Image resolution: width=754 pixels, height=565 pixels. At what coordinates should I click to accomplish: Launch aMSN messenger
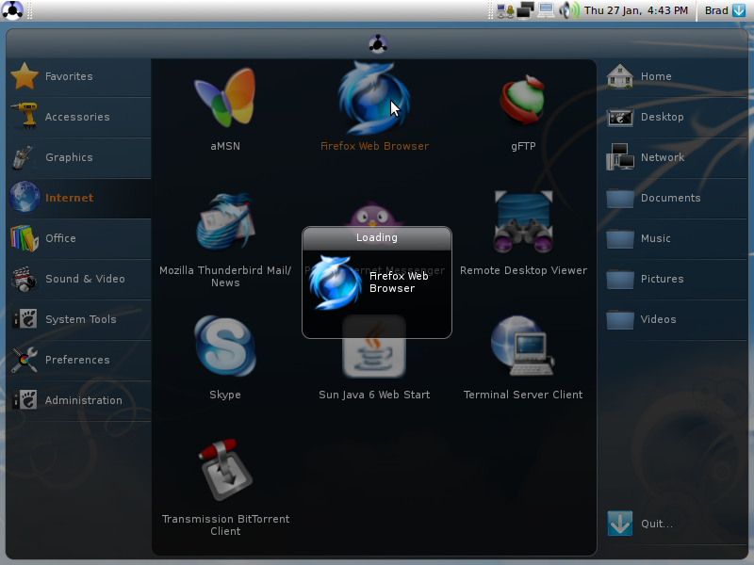click(x=225, y=109)
